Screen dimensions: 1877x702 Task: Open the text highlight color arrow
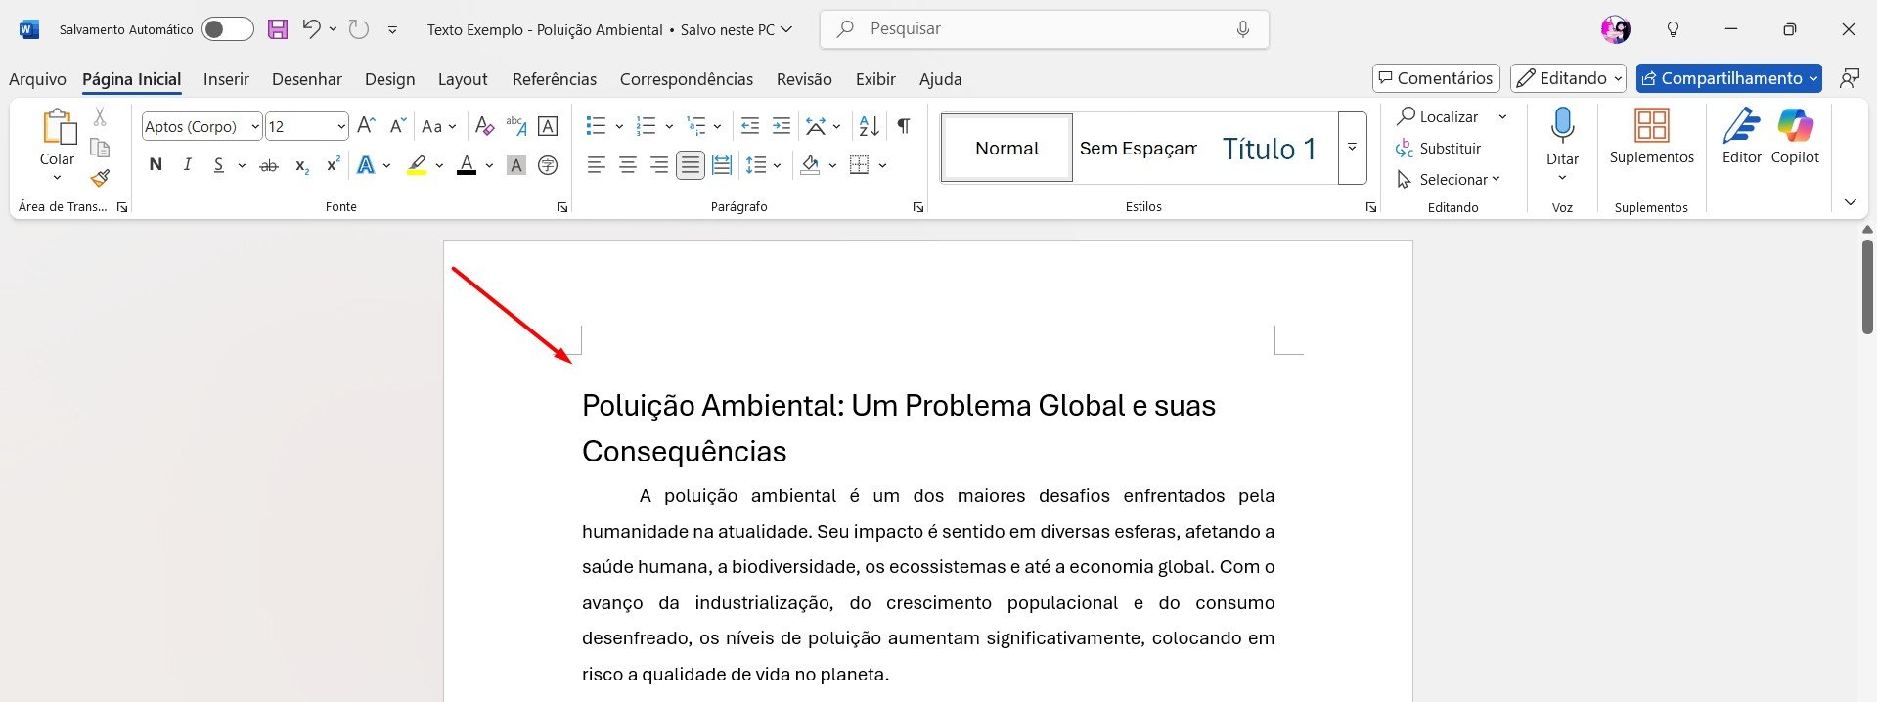tap(439, 165)
